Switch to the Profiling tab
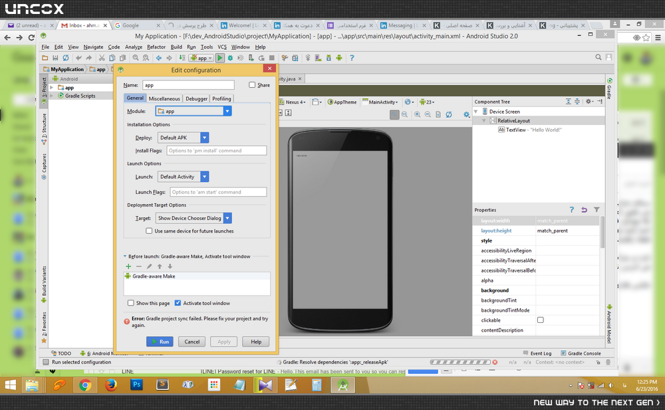 (x=222, y=98)
